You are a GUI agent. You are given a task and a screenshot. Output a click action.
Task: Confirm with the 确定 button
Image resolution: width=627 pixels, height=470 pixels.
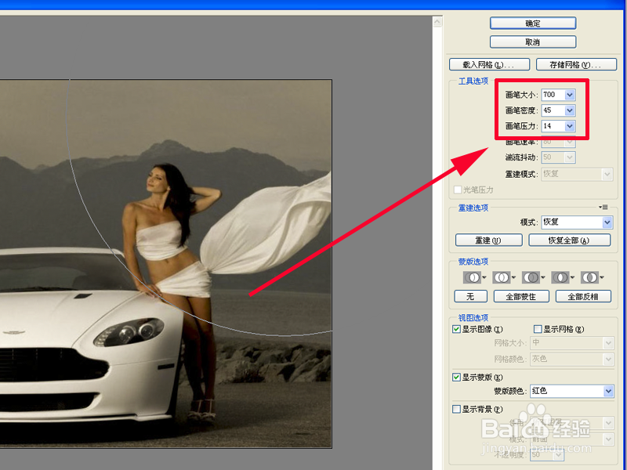pos(533,23)
